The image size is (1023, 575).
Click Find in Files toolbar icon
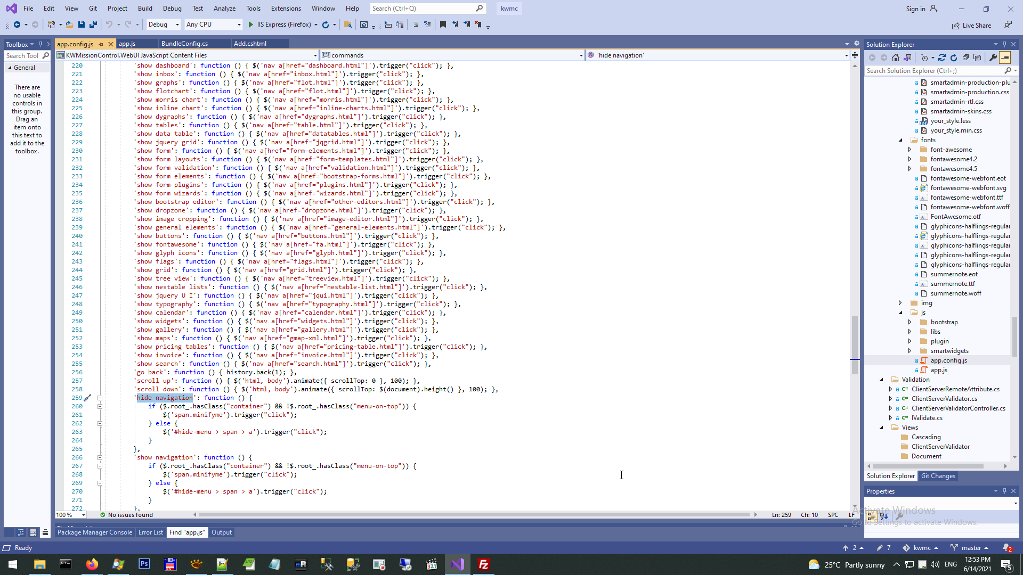(348, 24)
